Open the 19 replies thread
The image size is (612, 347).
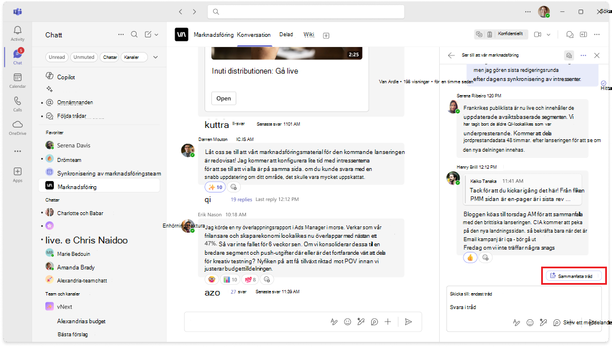(241, 199)
